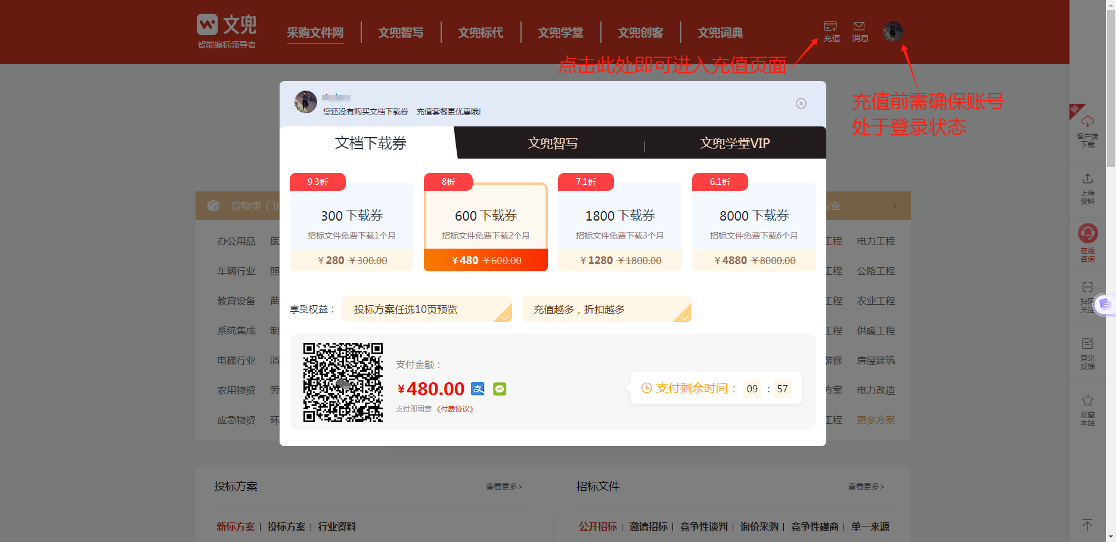Open the 公开招标 tab
This screenshot has width=1116, height=542.
point(598,526)
